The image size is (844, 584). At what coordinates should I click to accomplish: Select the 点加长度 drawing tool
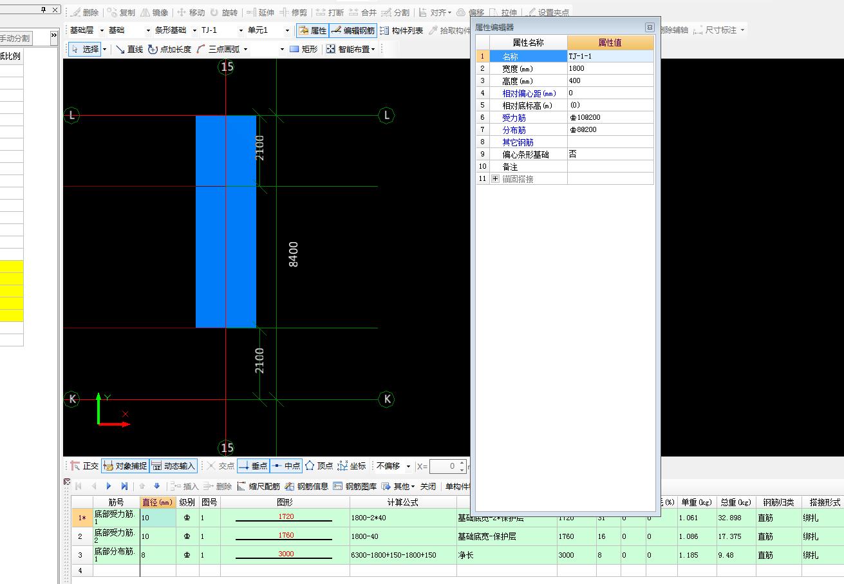click(169, 49)
